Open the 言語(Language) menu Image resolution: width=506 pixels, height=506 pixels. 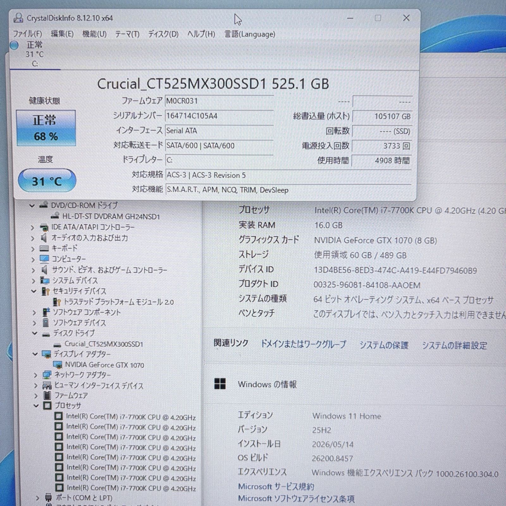[250, 34]
